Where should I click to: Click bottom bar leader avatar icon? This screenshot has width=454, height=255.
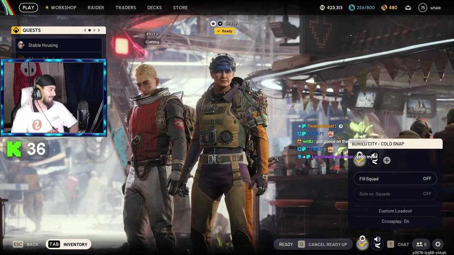tap(362, 243)
